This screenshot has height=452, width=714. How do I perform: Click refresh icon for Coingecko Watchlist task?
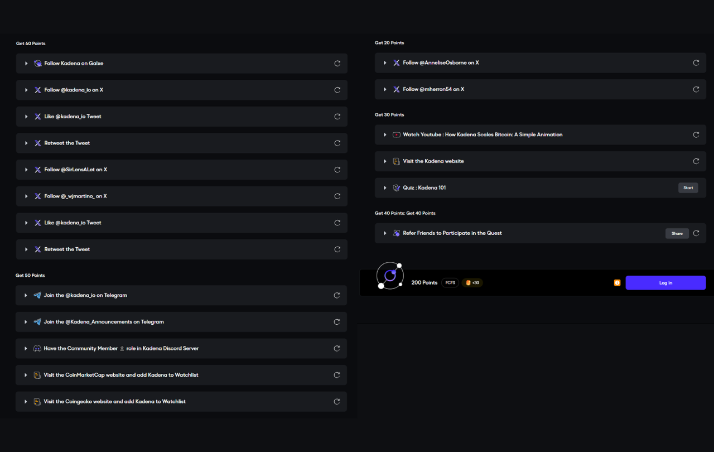pyautogui.click(x=336, y=402)
